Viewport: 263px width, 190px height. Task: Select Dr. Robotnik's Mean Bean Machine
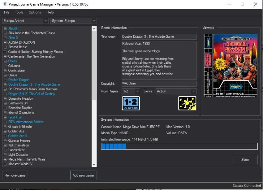pos(33,89)
